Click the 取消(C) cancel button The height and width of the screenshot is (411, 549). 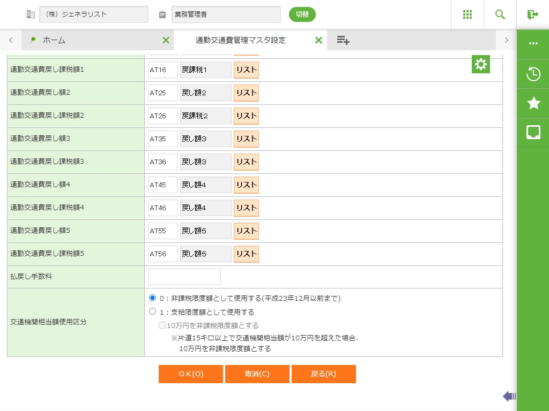pyautogui.click(x=257, y=374)
